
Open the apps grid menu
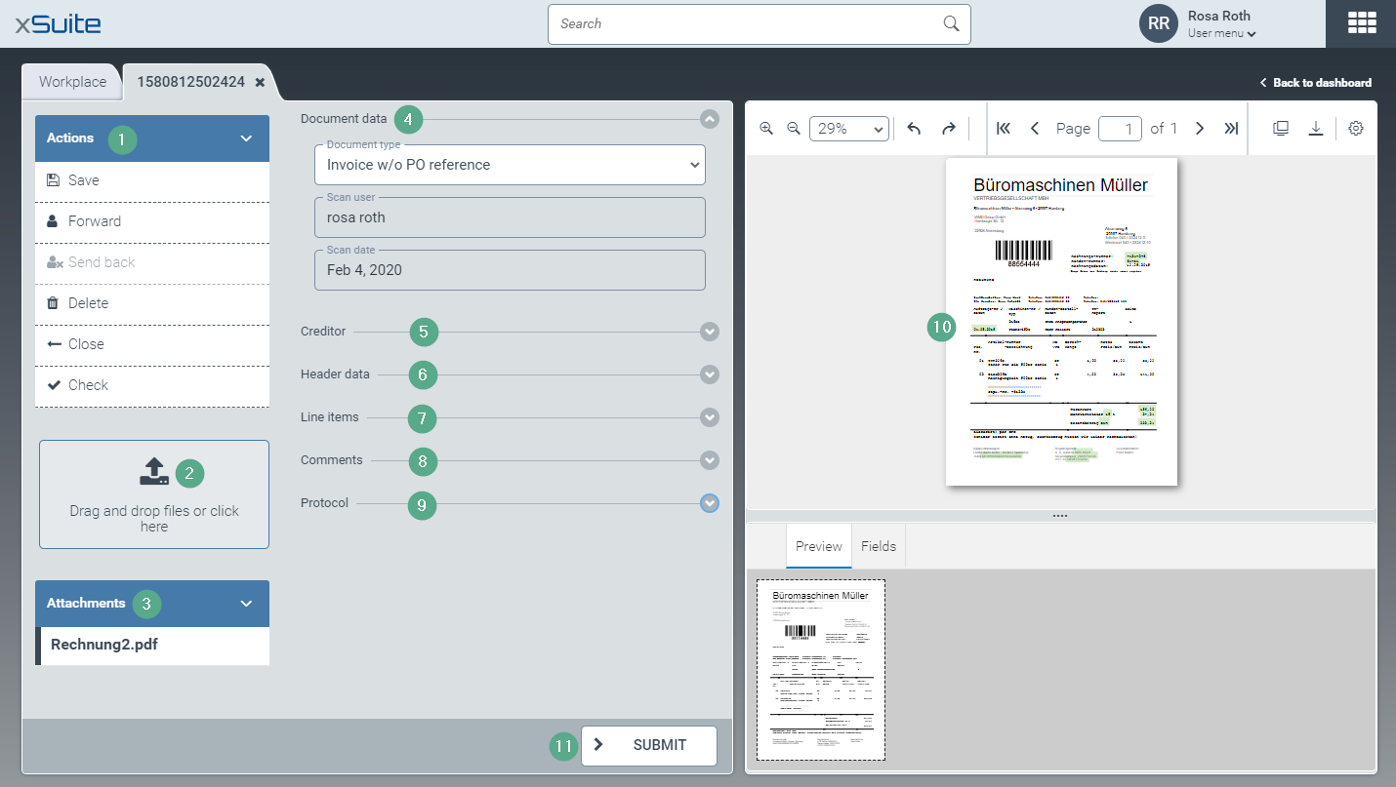click(x=1361, y=23)
